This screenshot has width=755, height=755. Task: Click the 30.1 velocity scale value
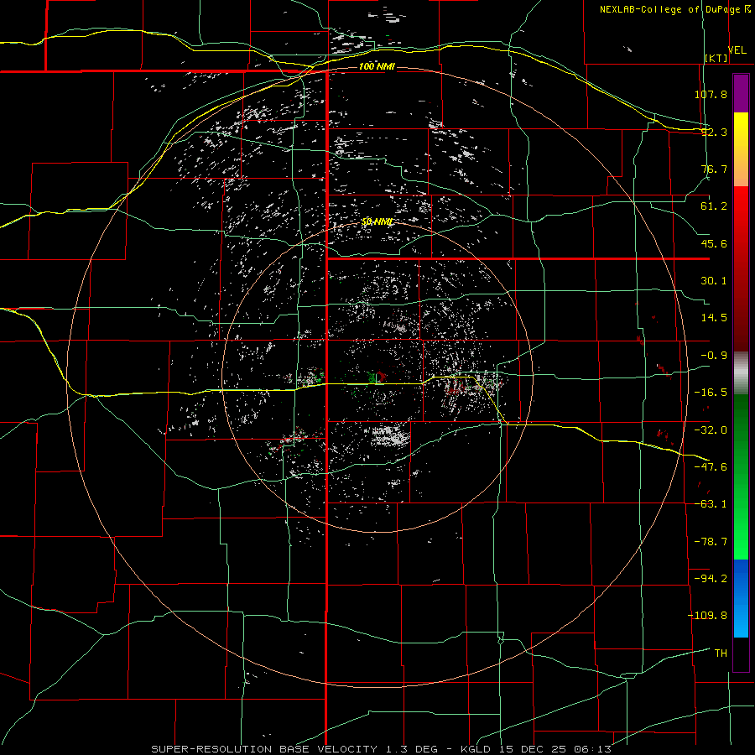click(714, 281)
